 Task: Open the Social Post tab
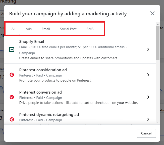coord(68,29)
